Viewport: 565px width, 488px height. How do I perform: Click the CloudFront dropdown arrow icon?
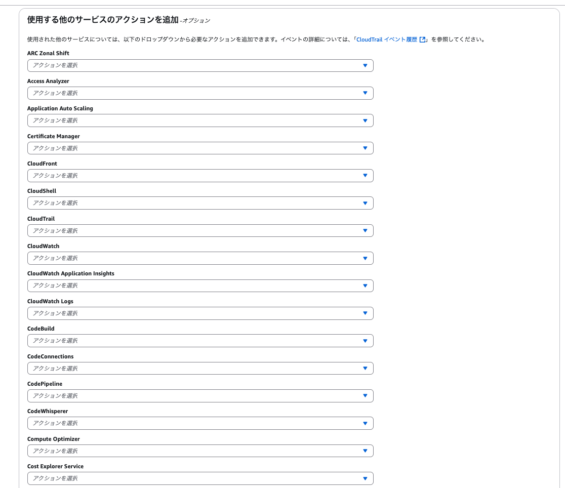[365, 176]
